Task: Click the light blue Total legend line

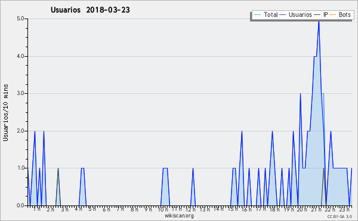Action: [x=257, y=15]
